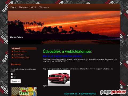The width and height of the screenshot is (128, 96).
Task: Click the red Mustang car image
Action: click(x=59, y=78)
